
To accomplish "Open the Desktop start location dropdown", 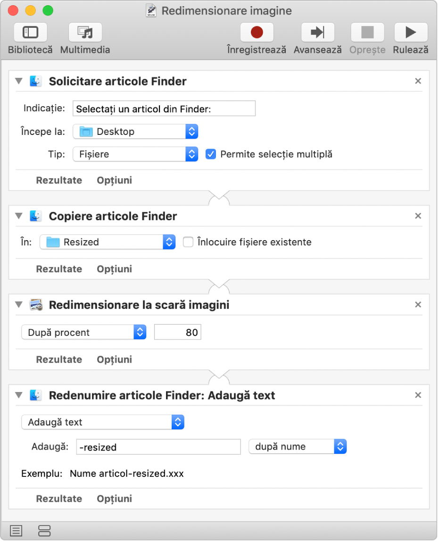I will click(135, 132).
